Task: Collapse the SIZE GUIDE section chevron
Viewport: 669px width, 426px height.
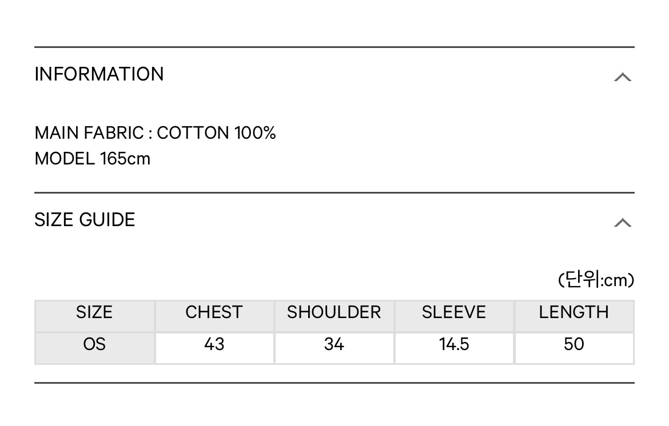Action: point(622,222)
